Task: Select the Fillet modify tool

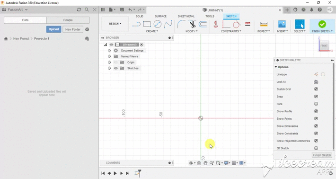Action: click(x=181, y=24)
